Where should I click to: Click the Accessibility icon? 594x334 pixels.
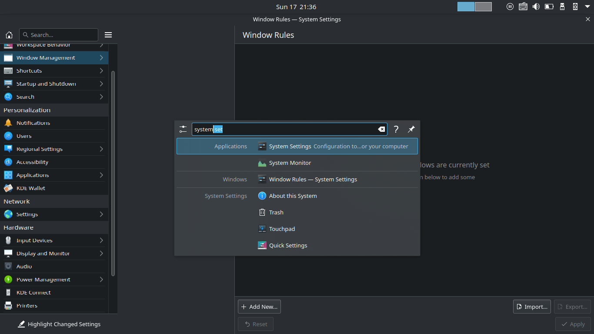pos(8,162)
